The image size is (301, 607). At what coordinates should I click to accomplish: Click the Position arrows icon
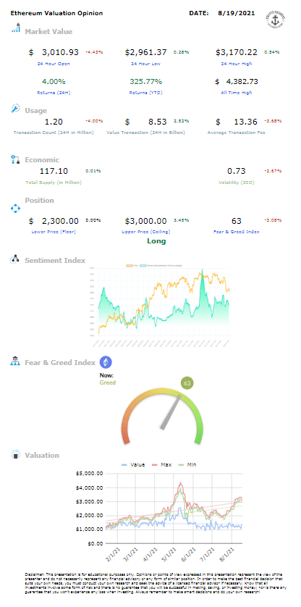[x=15, y=209]
